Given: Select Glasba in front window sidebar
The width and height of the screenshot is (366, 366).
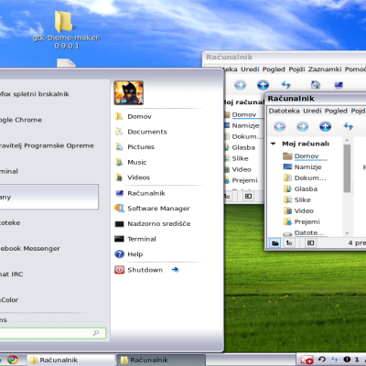Looking at the screenshot, I should 300,188.
